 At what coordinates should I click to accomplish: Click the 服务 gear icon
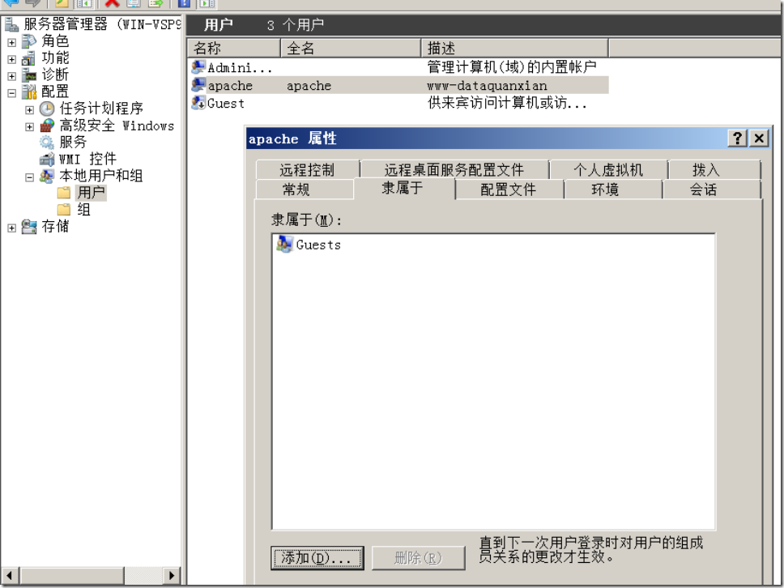47,143
